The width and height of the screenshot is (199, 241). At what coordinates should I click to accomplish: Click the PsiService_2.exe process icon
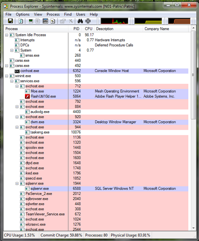pyautogui.click(x=22, y=194)
